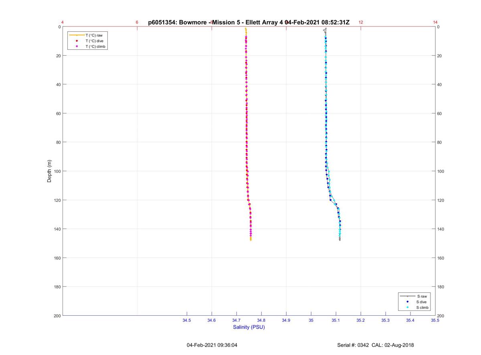481x355 pixels.
Task: Click the 34.7 salinity tick label
Action: tap(236, 320)
